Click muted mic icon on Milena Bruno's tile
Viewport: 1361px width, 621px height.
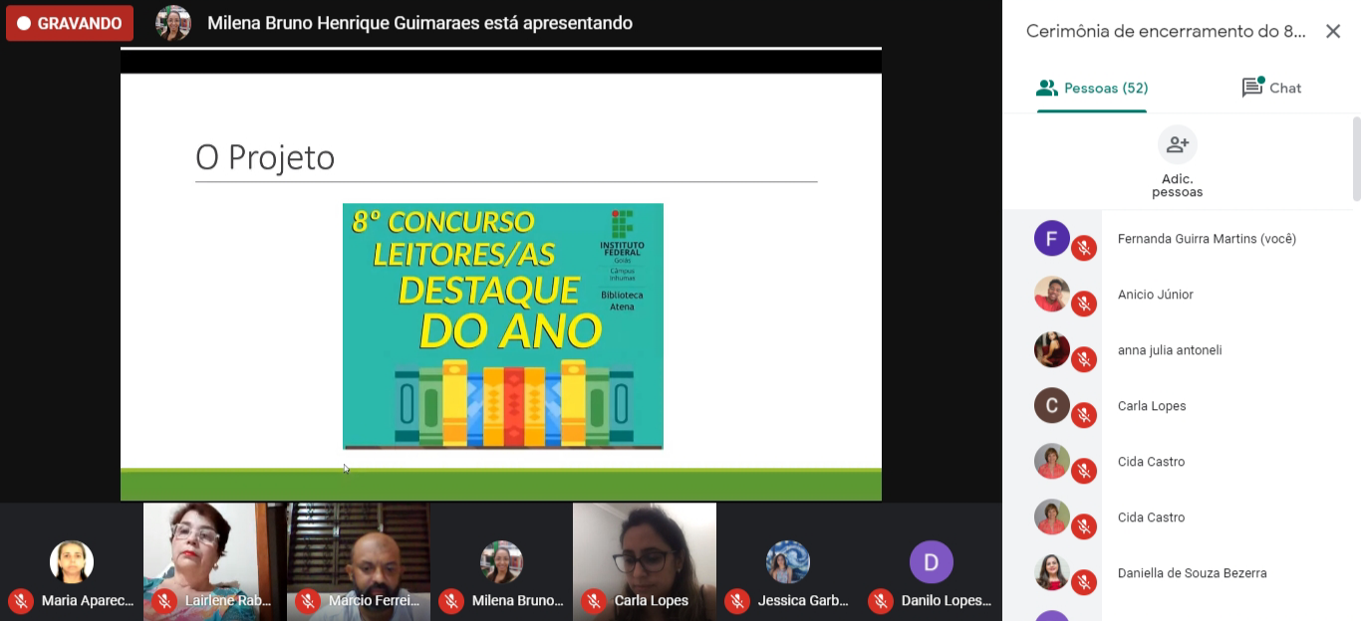click(451, 600)
